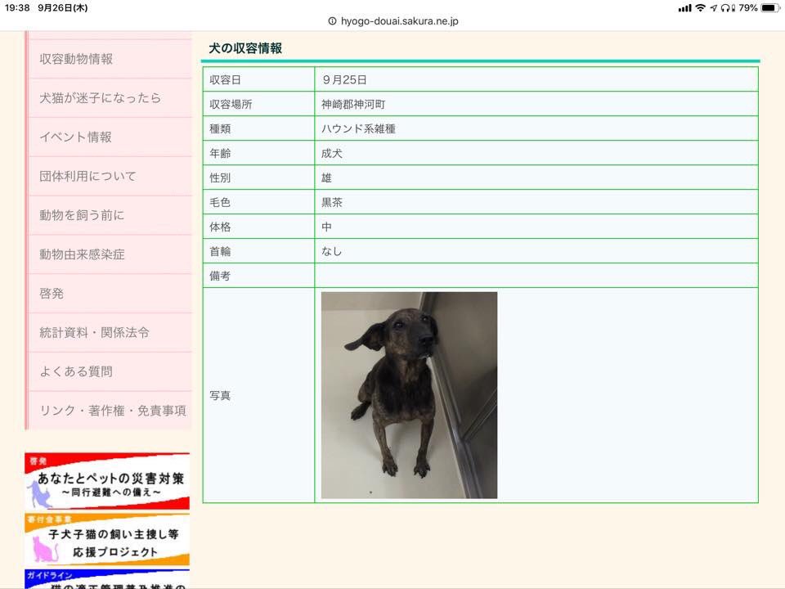Select the 収容日 label cell
This screenshot has height=589, width=785.
[x=258, y=79]
